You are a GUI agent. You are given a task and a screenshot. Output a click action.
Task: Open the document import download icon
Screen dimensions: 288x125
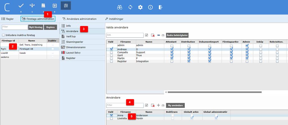coord(55,6)
